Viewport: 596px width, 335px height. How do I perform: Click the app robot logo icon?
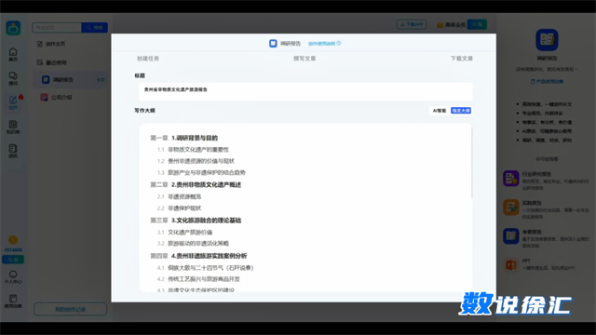[x=13, y=28]
